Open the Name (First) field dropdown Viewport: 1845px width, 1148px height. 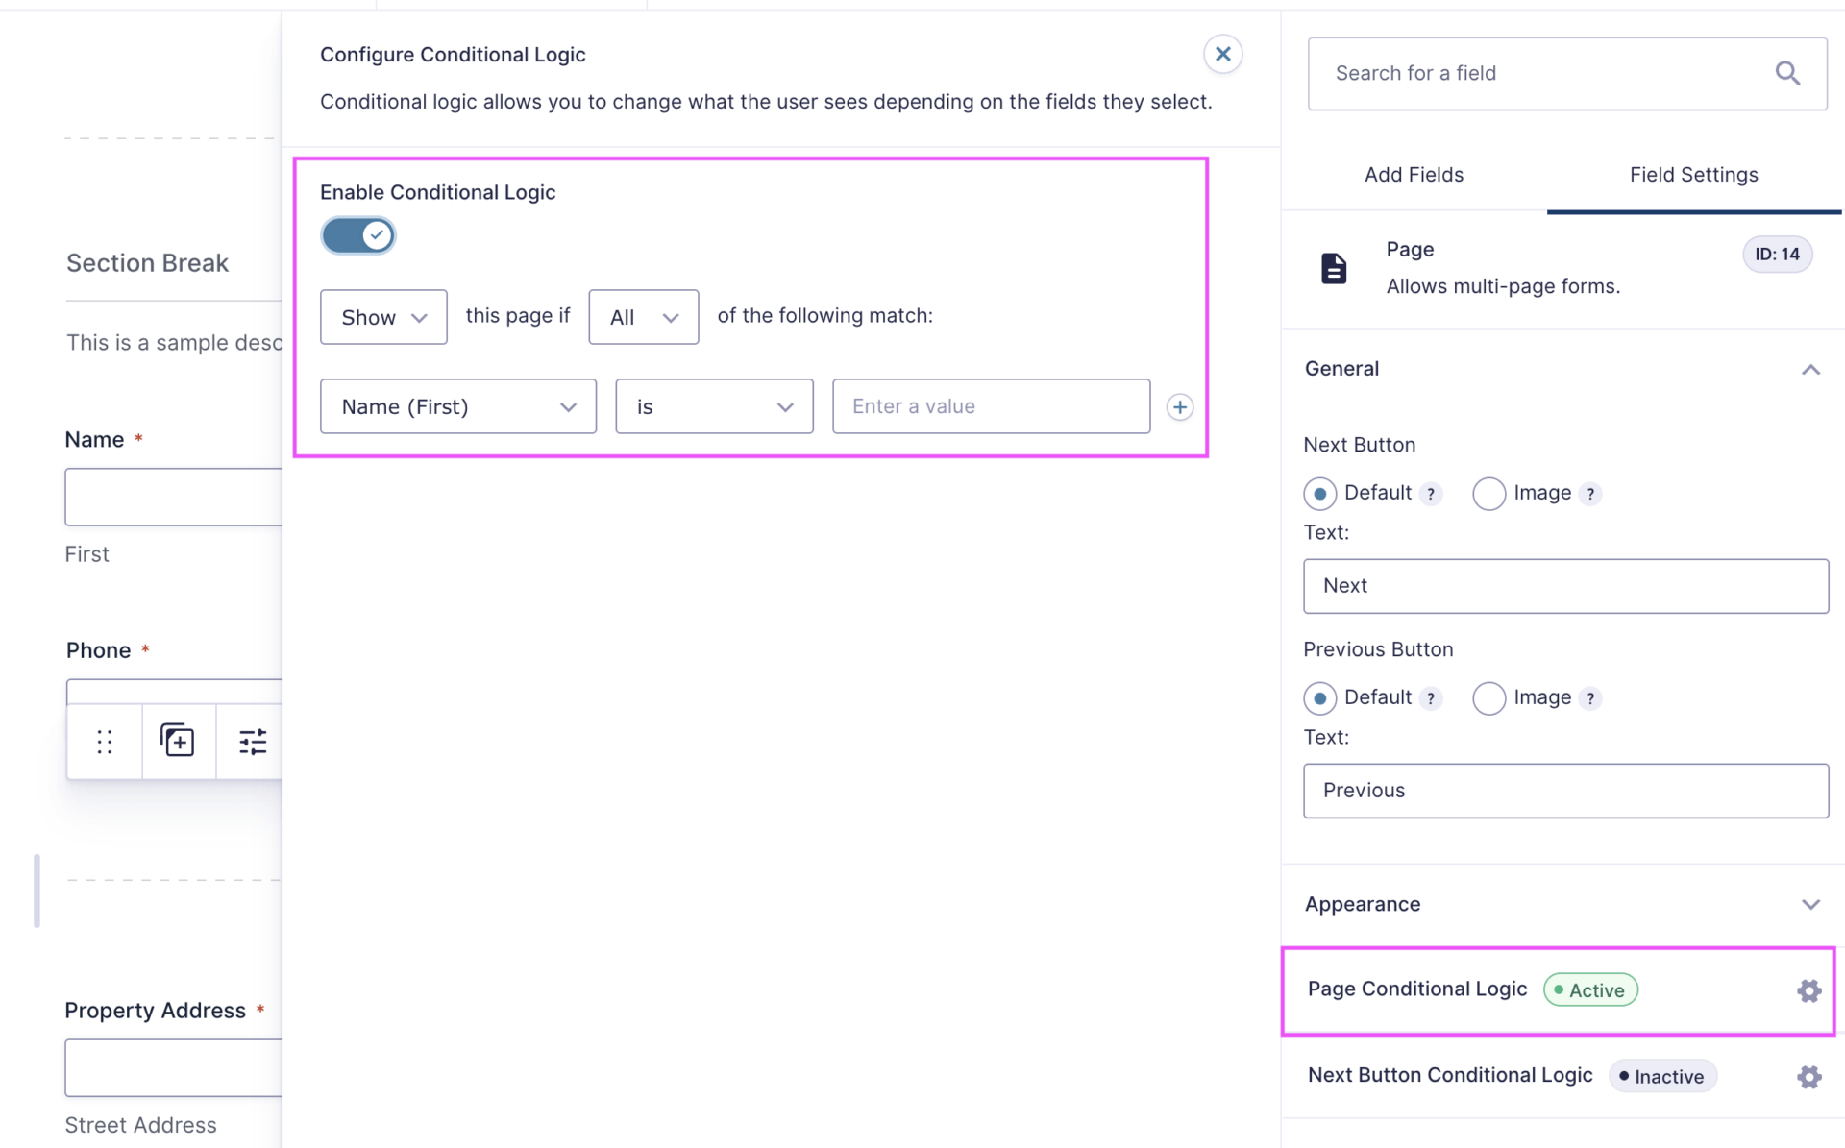[x=457, y=406]
